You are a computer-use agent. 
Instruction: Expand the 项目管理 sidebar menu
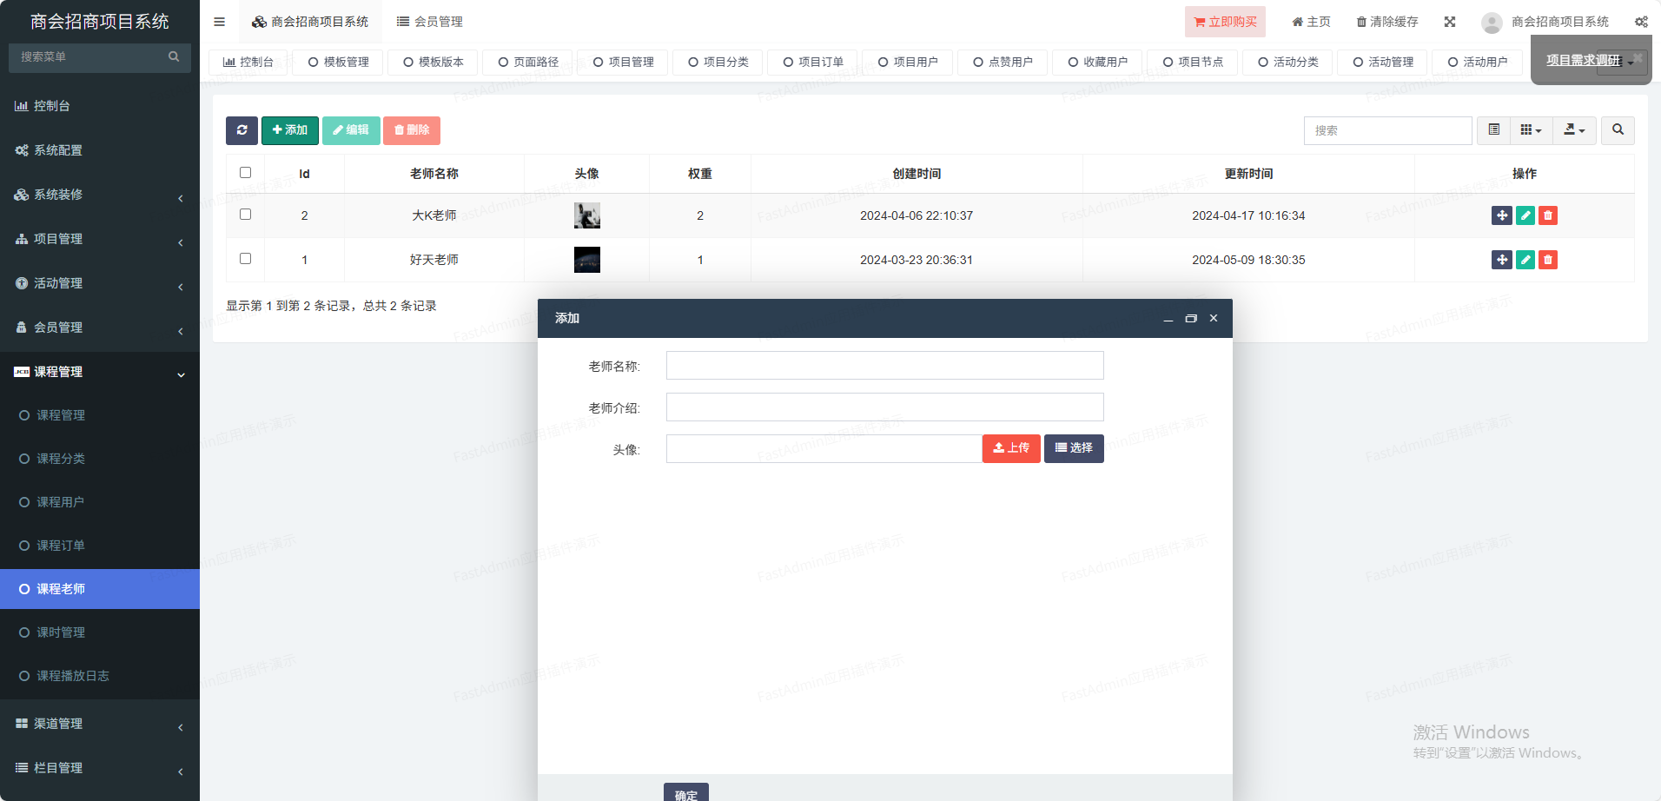tap(100, 239)
